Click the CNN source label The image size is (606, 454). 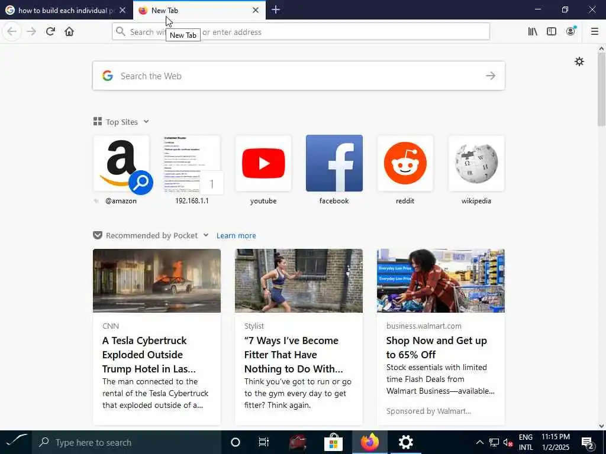[x=111, y=326]
